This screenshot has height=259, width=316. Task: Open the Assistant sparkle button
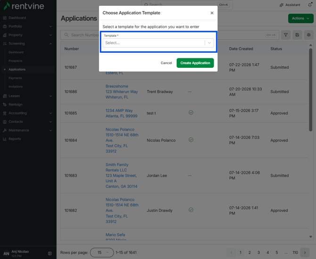[x=290, y=5]
